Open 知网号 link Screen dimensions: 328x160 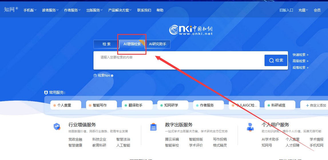point(267,145)
